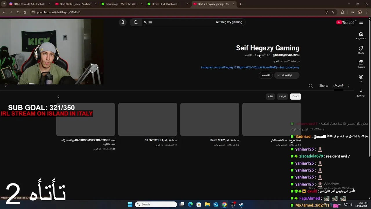Screen dimensions: 371x209
Task: Open the YouTube hamburger guide menu
Action: click(x=361, y=22)
